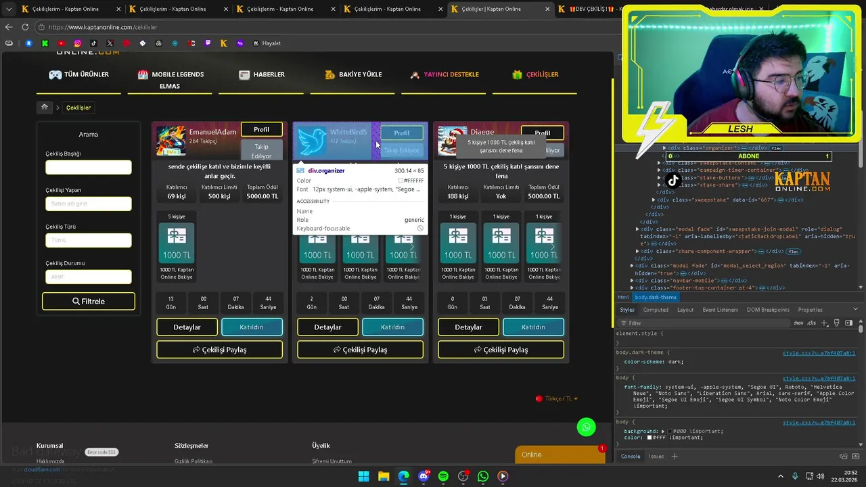
Task: Open the TikTok bookmark icon in bookmarks bar
Action: tap(93, 43)
